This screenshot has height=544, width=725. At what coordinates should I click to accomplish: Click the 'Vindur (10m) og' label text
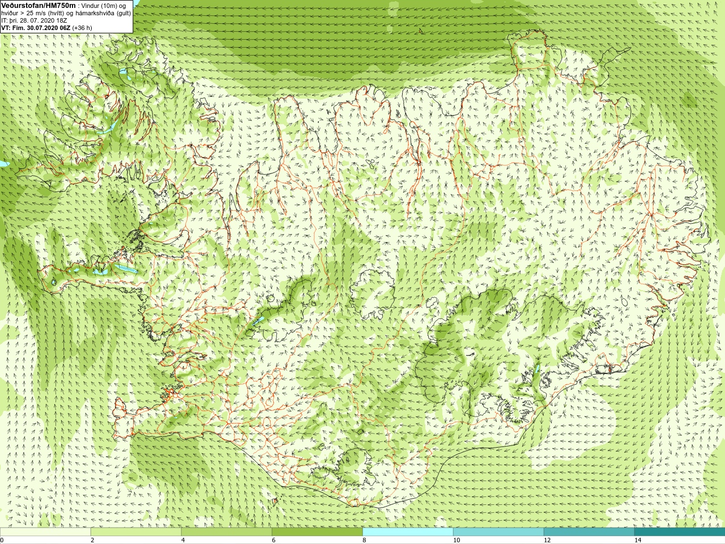(x=104, y=5)
